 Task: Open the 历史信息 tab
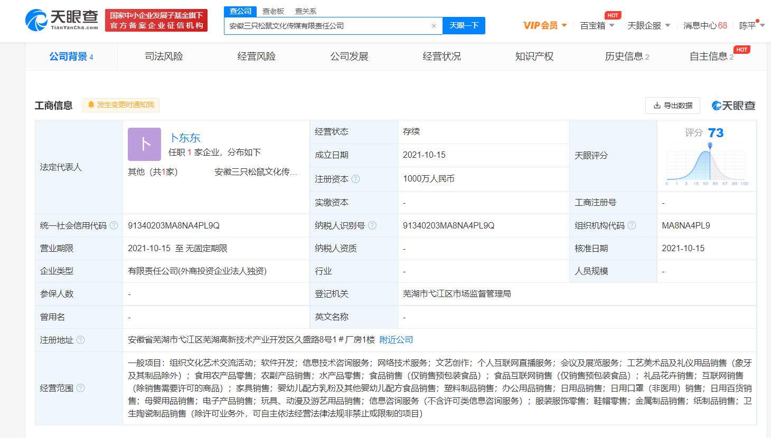pyautogui.click(x=627, y=56)
